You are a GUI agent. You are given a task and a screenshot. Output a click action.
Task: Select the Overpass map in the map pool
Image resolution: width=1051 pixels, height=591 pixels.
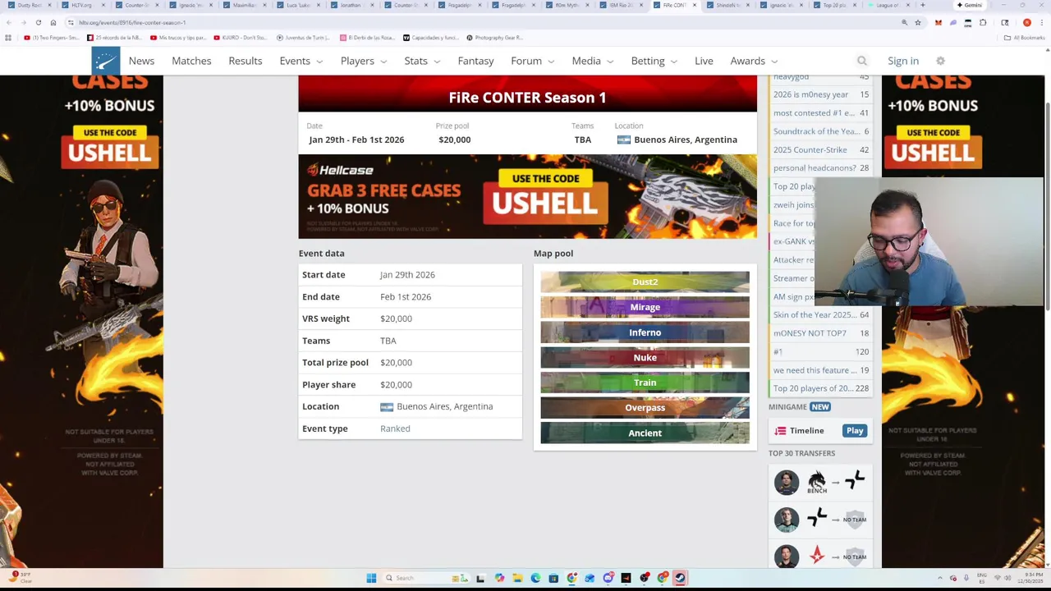click(645, 407)
